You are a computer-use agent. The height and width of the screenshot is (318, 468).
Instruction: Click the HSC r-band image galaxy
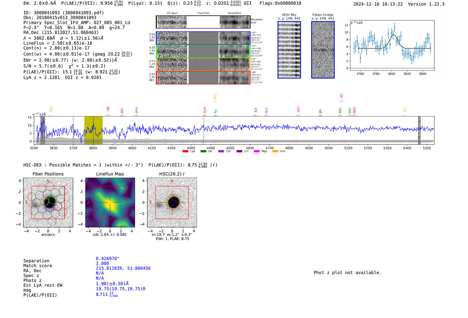pos(173,202)
